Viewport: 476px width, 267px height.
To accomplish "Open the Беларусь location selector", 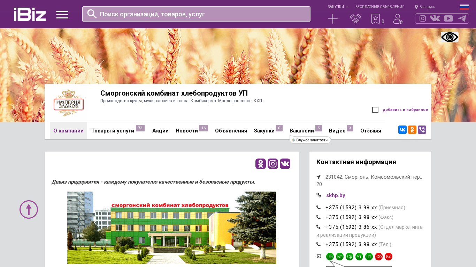I will tap(425, 7).
